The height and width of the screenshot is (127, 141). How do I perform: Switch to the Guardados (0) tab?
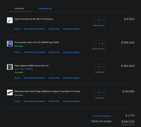[x=45, y=8]
